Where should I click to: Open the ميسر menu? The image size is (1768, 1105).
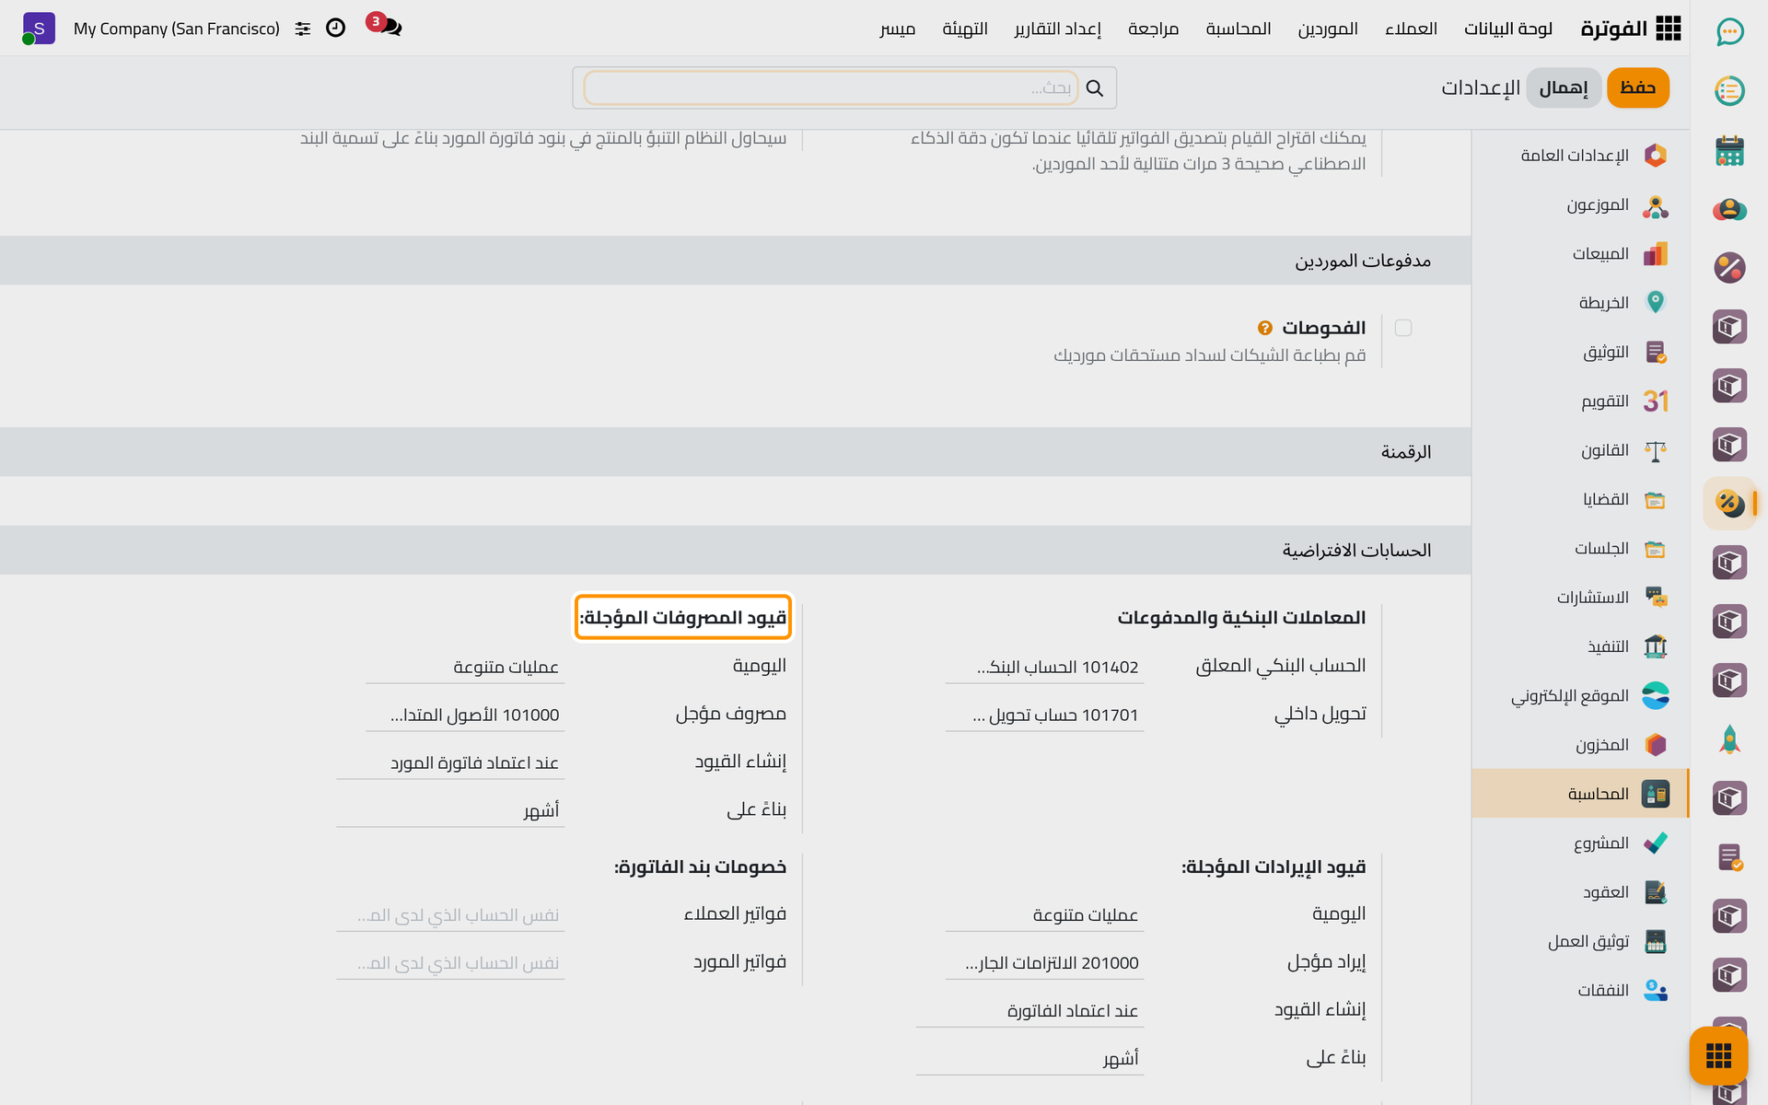pyautogui.click(x=897, y=29)
